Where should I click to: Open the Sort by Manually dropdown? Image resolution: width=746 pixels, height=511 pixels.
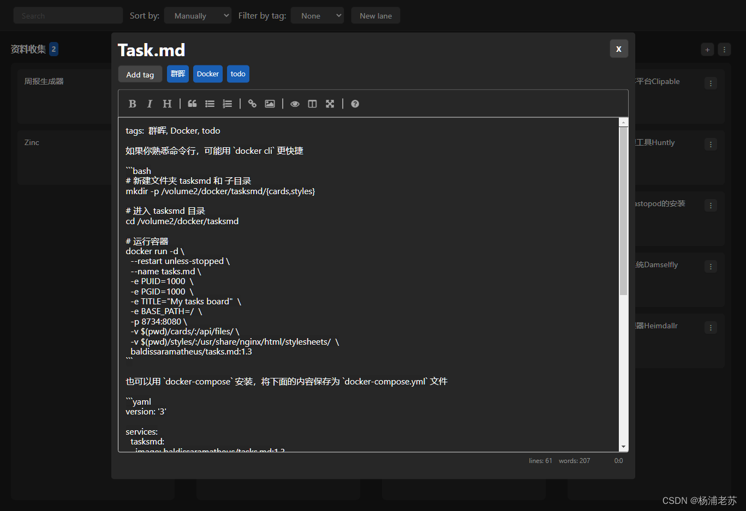[x=198, y=15]
